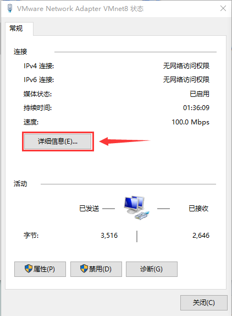232x316 pixels.
Task: Click the 100.0 Mbps speed value
Action: pos(190,122)
